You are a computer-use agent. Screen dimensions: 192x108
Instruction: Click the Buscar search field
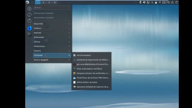[x=52, y=7]
